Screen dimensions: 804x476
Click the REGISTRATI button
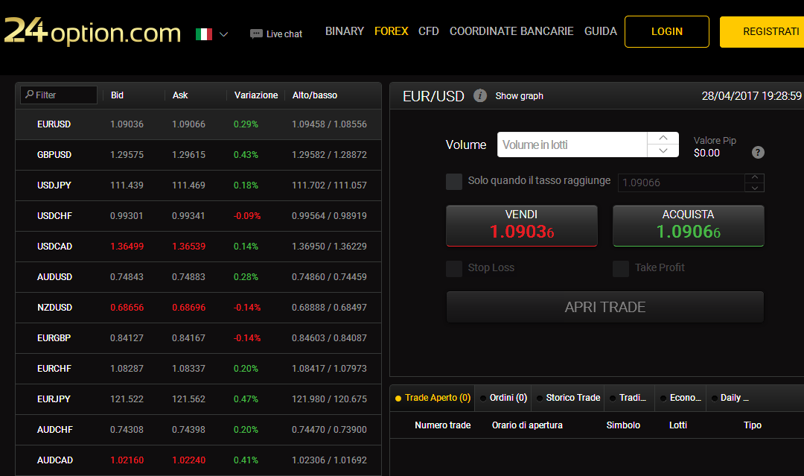(762, 32)
